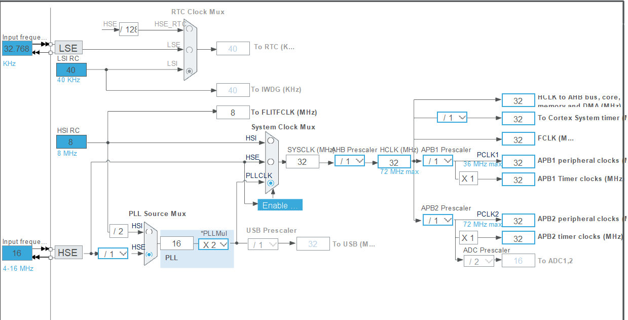This screenshot has height=320, width=628.
Task: Open the AHB Prescaler dropdown
Action: tap(350, 160)
